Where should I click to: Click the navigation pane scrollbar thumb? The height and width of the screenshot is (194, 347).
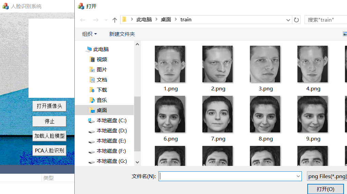(137, 124)
